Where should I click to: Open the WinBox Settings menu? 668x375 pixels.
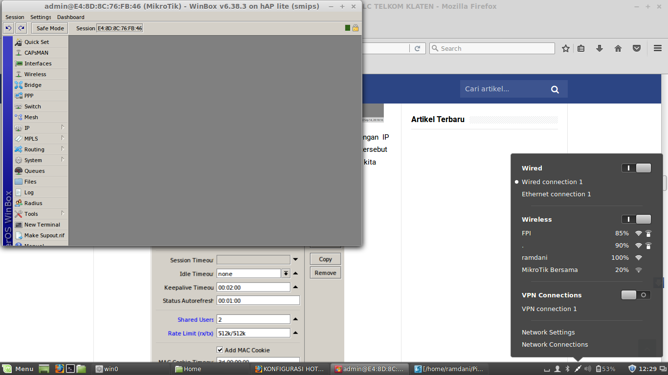click(41, 17)
